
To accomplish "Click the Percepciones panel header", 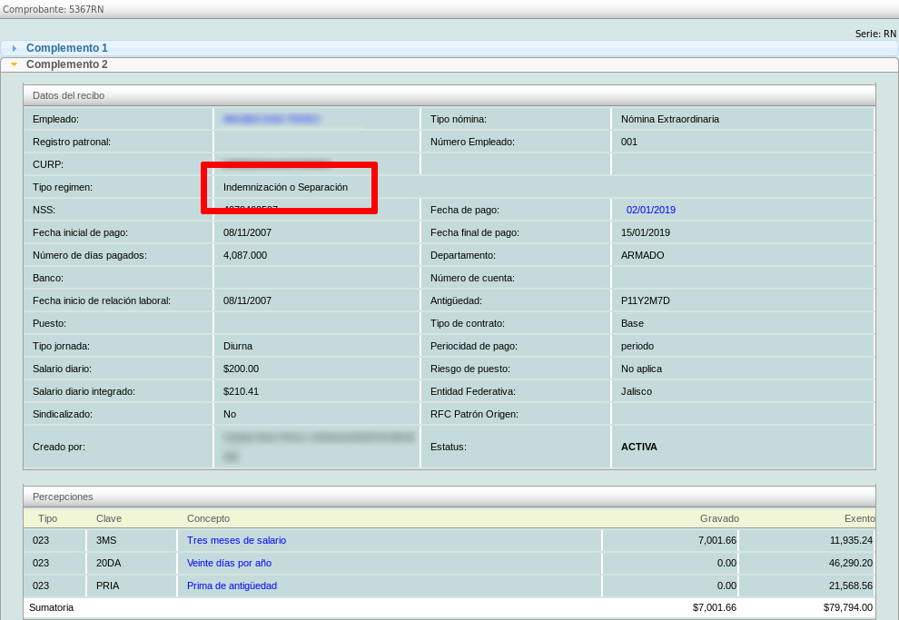I will 63,497.
